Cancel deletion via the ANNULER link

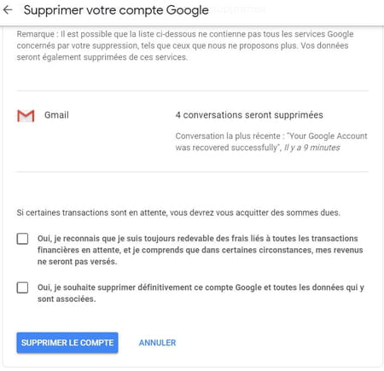point(157,343)
